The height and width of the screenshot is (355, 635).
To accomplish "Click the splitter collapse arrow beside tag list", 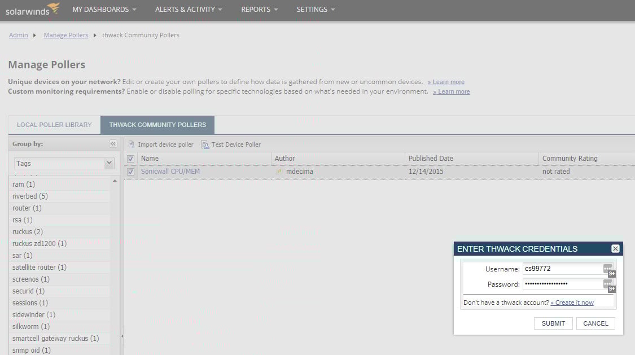I will [x=122, y=336].
